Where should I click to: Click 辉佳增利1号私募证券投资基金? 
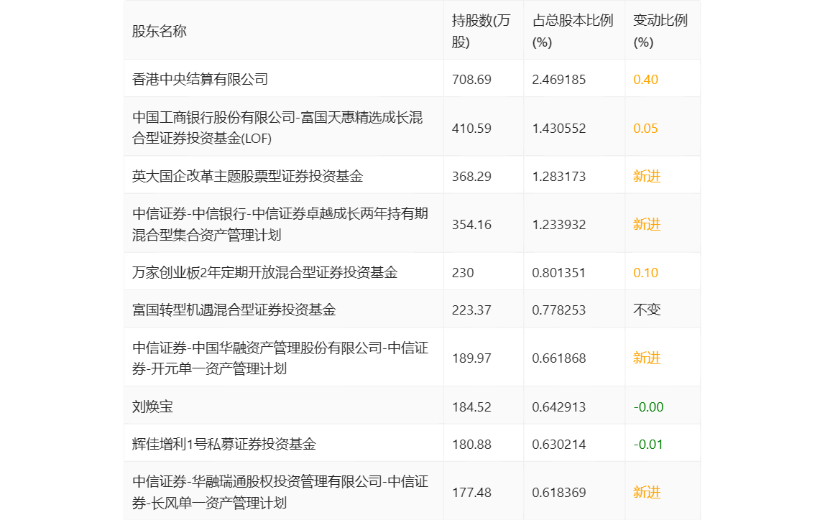223,444
